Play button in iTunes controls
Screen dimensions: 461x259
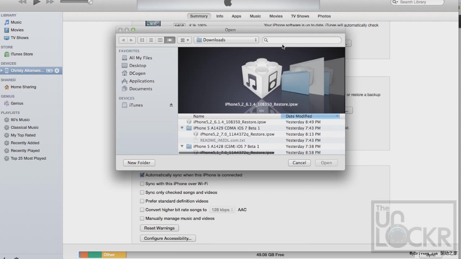coord(37,2)
